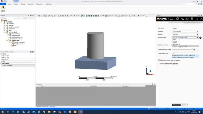The image size is (203, 114).
Task: Open the Automation ribbon tab
Action: point(39,4)
